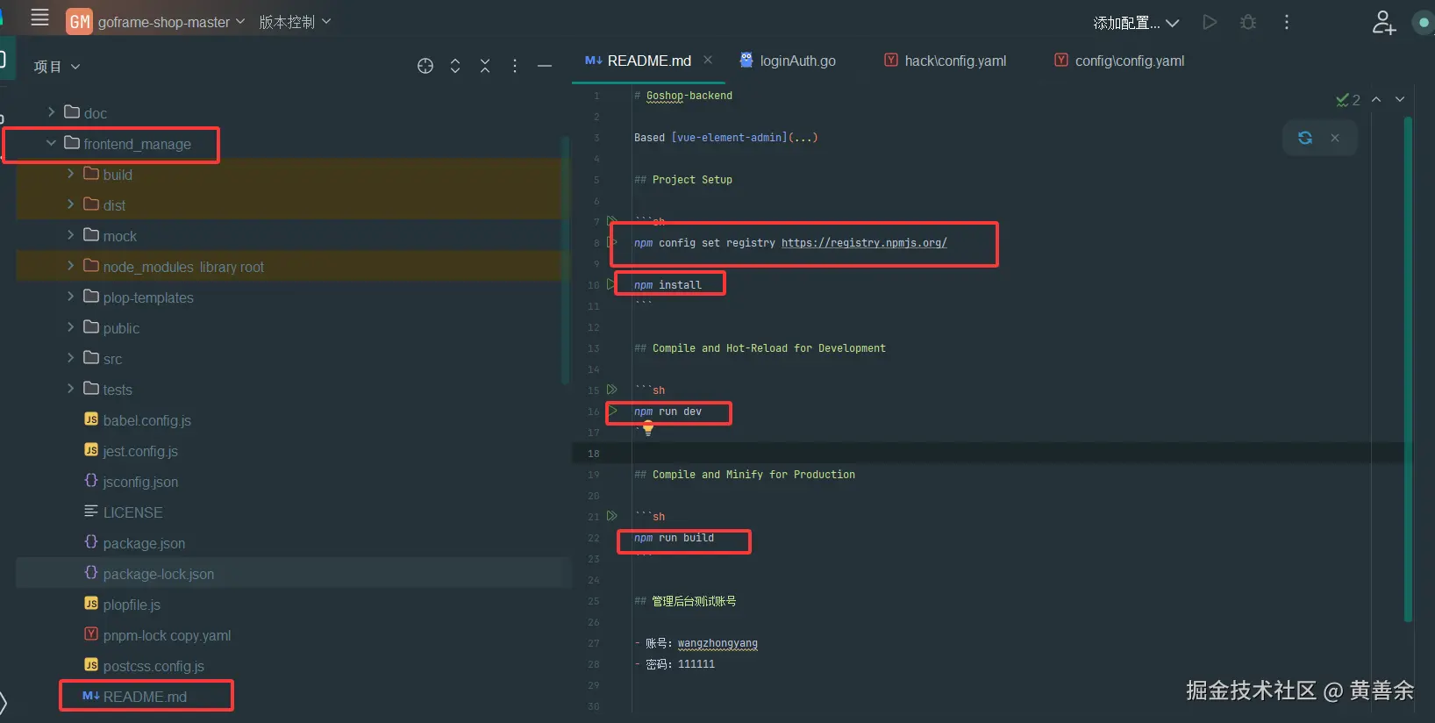
Task: Expand the mock folder
Action: pyautogui.click(x=71, y=235)
